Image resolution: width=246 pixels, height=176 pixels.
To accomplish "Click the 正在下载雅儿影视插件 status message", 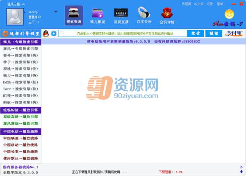I will pos(100,172).
